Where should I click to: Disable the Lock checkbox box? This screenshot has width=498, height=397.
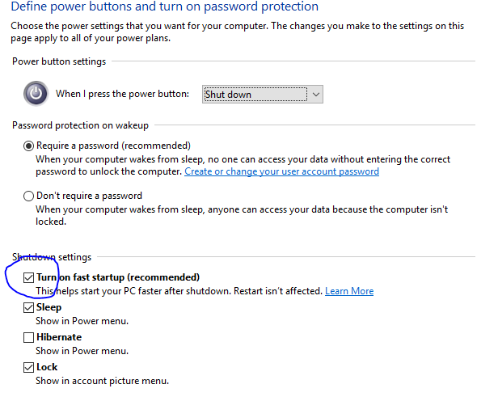[x=28, y=367]
